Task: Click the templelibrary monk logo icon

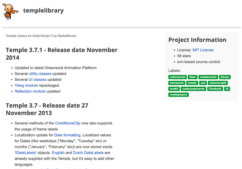Action: tap(11, 11)
